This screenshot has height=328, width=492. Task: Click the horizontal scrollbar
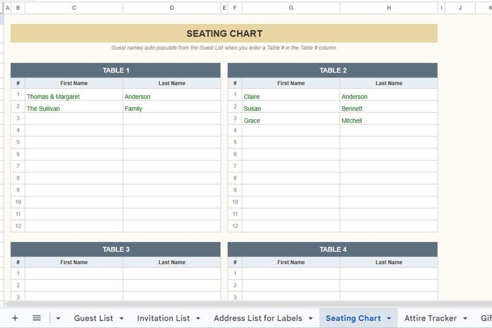(248, 304)
